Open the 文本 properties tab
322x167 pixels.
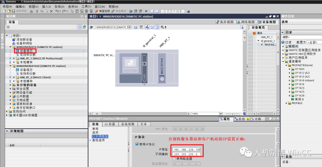pos(143,124)
